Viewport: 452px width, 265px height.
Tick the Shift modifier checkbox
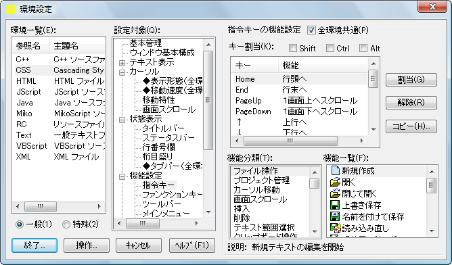pos(293,48)
